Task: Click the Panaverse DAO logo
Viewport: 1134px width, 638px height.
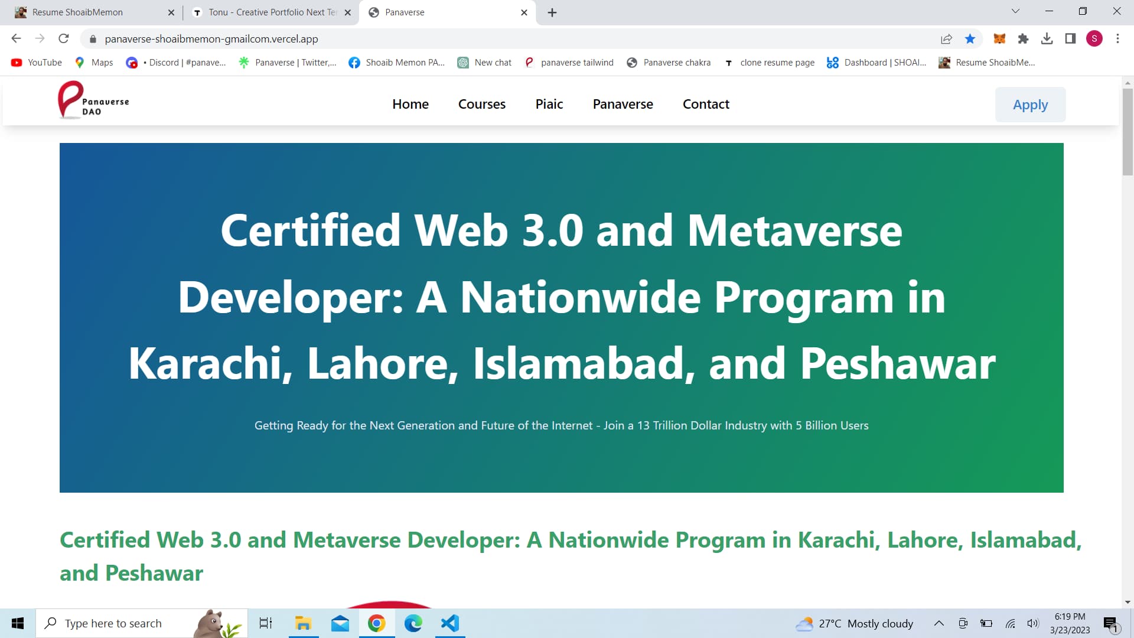Action: point(93,100)
